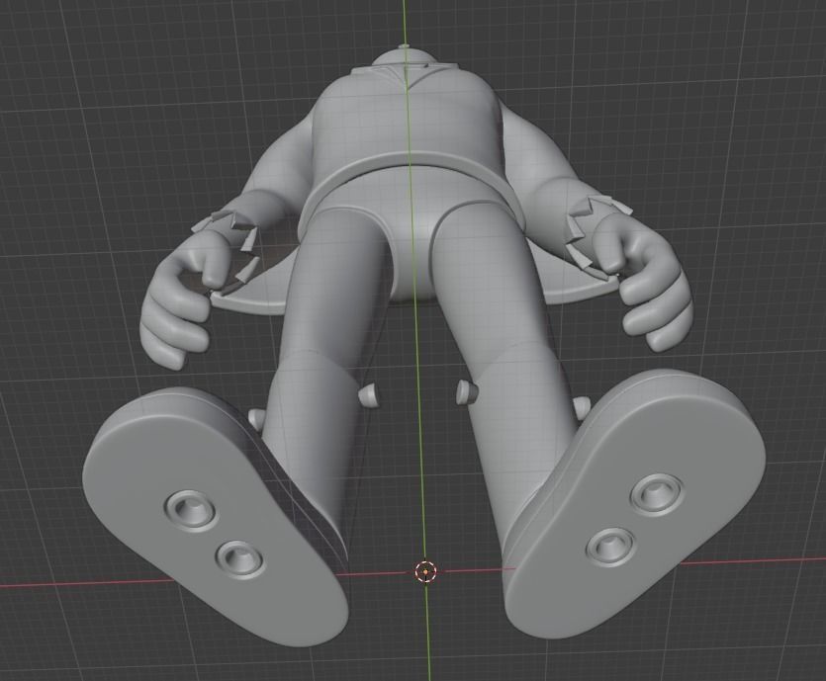Click the 3D cursor at the world origin
Viewport: 826px width, 681px height.
(425, 571)
